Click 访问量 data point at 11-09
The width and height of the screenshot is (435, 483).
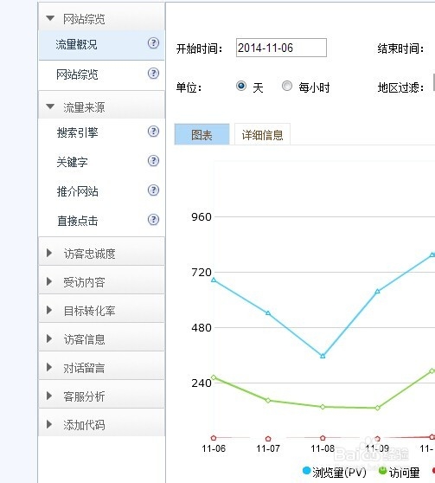pyautogui.click(x=377, y=408)
